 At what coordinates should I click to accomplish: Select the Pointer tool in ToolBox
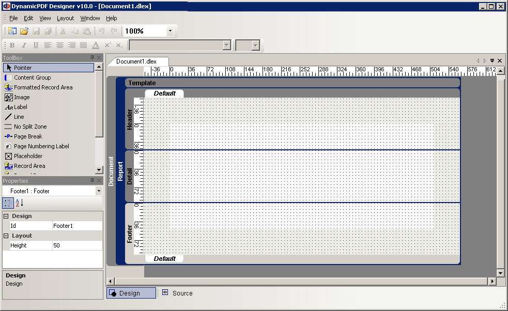point(31,67)
